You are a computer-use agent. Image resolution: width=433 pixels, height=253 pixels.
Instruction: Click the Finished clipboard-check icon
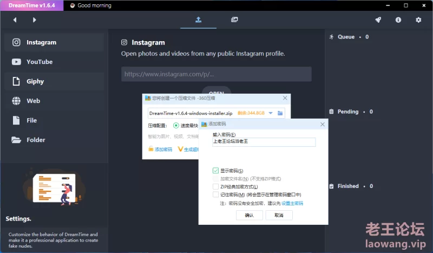pyautogui.click(x=331, y=186)
